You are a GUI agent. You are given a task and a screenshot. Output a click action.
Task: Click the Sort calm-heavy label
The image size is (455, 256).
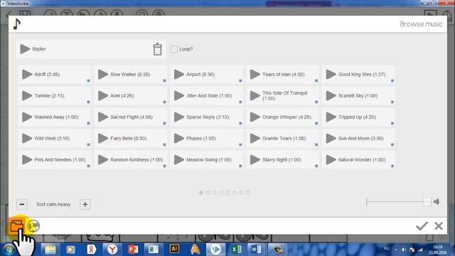coord(53,204)
